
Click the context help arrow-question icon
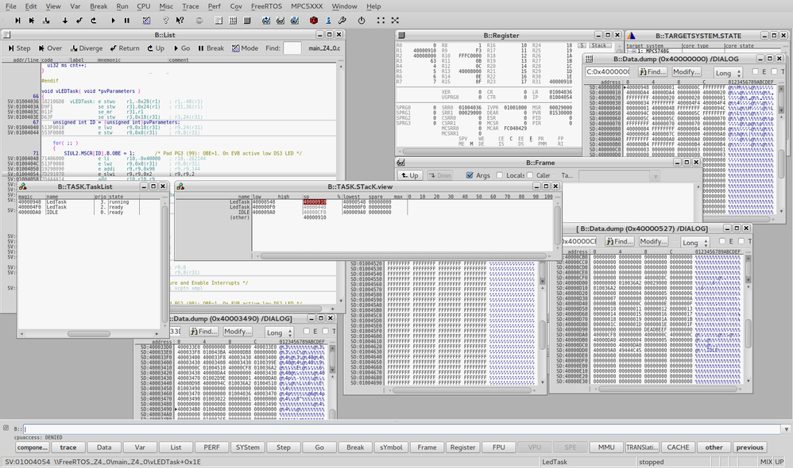tap(180, 20)
